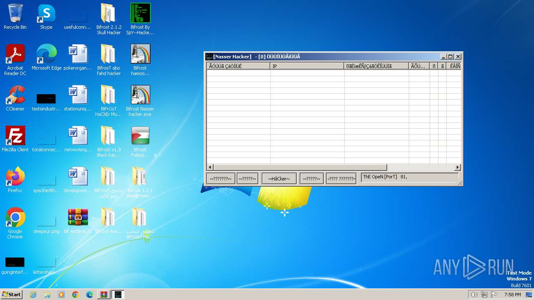This screenshot has width=534, height=300.
Task: Click the first column header ÃÓÜÜã ÇáÖÍíÜÉ
Action: tap(238, 66)
